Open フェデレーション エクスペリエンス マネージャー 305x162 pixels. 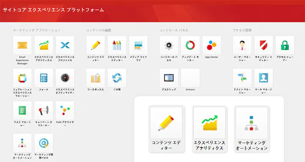pyautogui.click(x=22, y=78)
